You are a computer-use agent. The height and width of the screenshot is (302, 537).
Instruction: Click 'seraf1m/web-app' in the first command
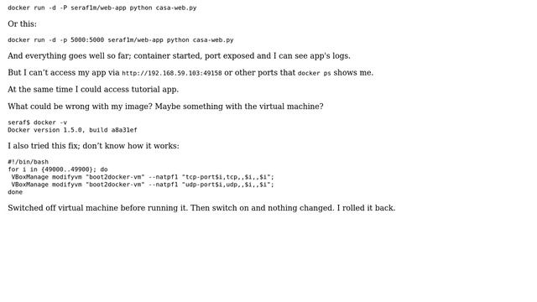98,8
